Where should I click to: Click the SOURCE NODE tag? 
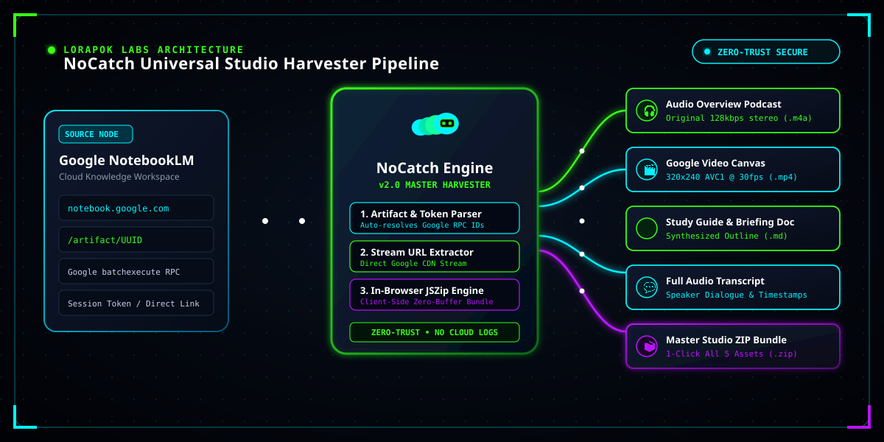tap(96, 134)
